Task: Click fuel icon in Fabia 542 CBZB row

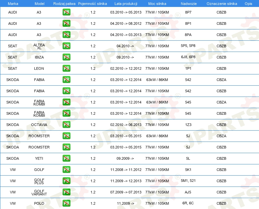Action: coord(66,91)
